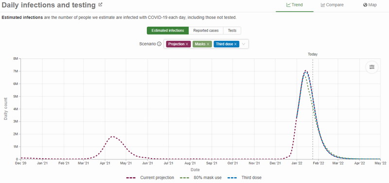Click the Daily infections and testing heading
This screenshot has width=389, height=183.
pos(49,5)
